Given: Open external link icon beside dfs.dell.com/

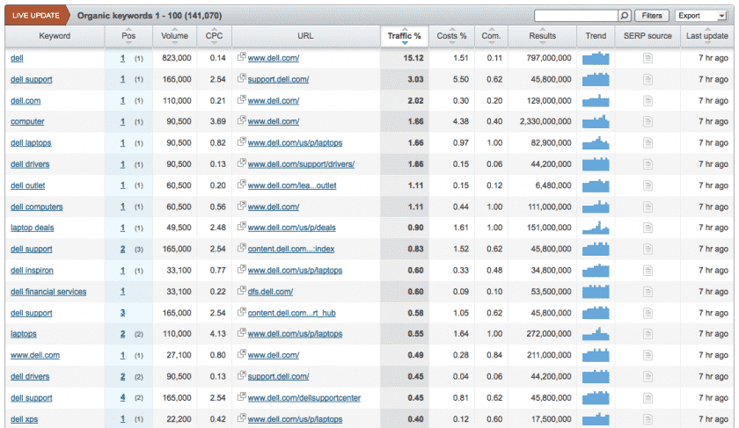Looking at the screenshot, I should (242, 291).
